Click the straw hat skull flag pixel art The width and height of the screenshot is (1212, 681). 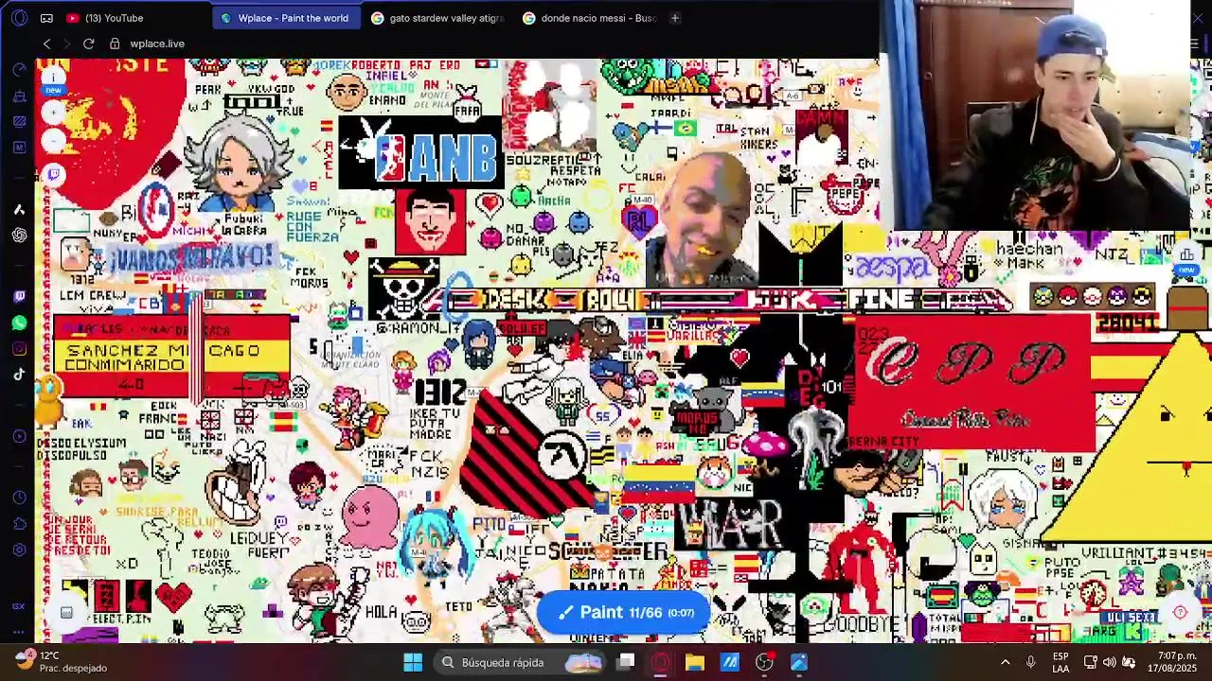pos(404,288)
